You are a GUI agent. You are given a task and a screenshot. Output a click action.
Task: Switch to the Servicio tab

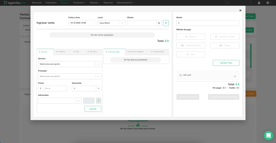[45, 52]
